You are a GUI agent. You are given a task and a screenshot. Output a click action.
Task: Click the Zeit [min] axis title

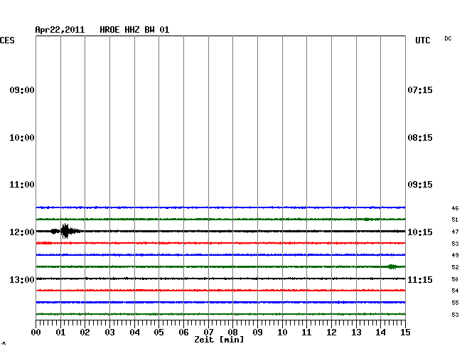(x=219, y=340)
